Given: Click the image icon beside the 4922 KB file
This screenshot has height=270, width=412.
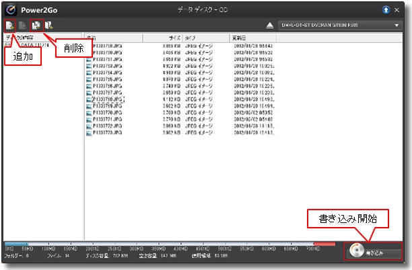Looking at the screenshot, I should pyautogui.click(x=90, y=66).
